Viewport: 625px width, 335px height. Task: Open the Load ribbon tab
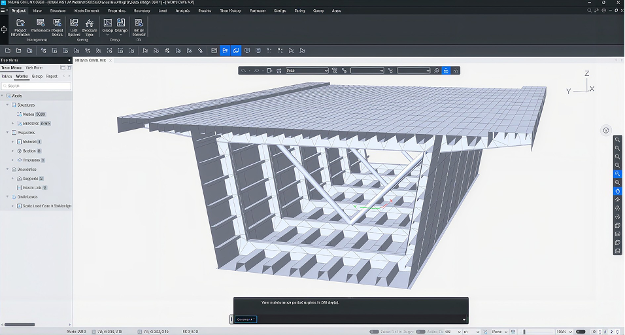163,10
